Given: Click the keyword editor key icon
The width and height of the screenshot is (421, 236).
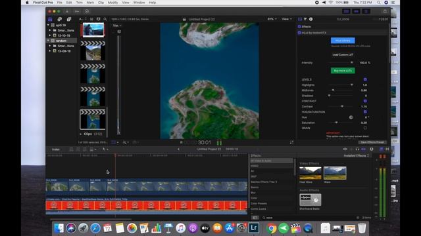Looking at the screenshot, I should click(x=77, y=12).
